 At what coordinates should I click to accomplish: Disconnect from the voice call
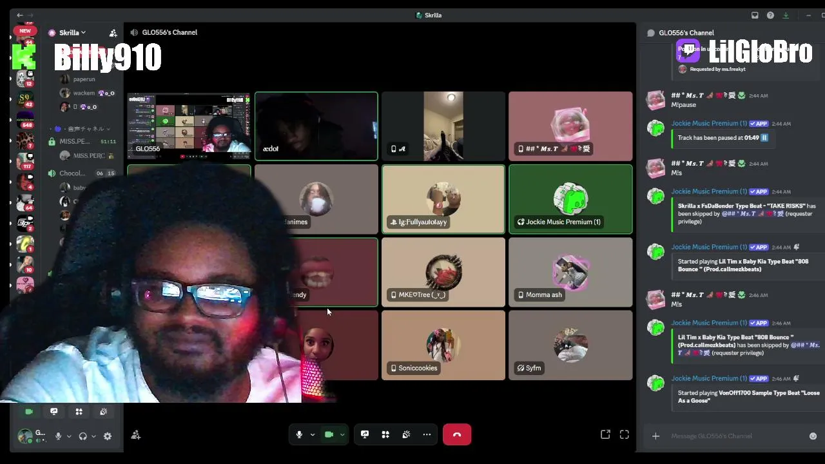[x=457, y=434]
